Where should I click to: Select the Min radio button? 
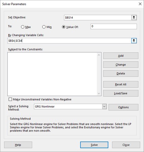pyautogui.click(x=44, y=27)
